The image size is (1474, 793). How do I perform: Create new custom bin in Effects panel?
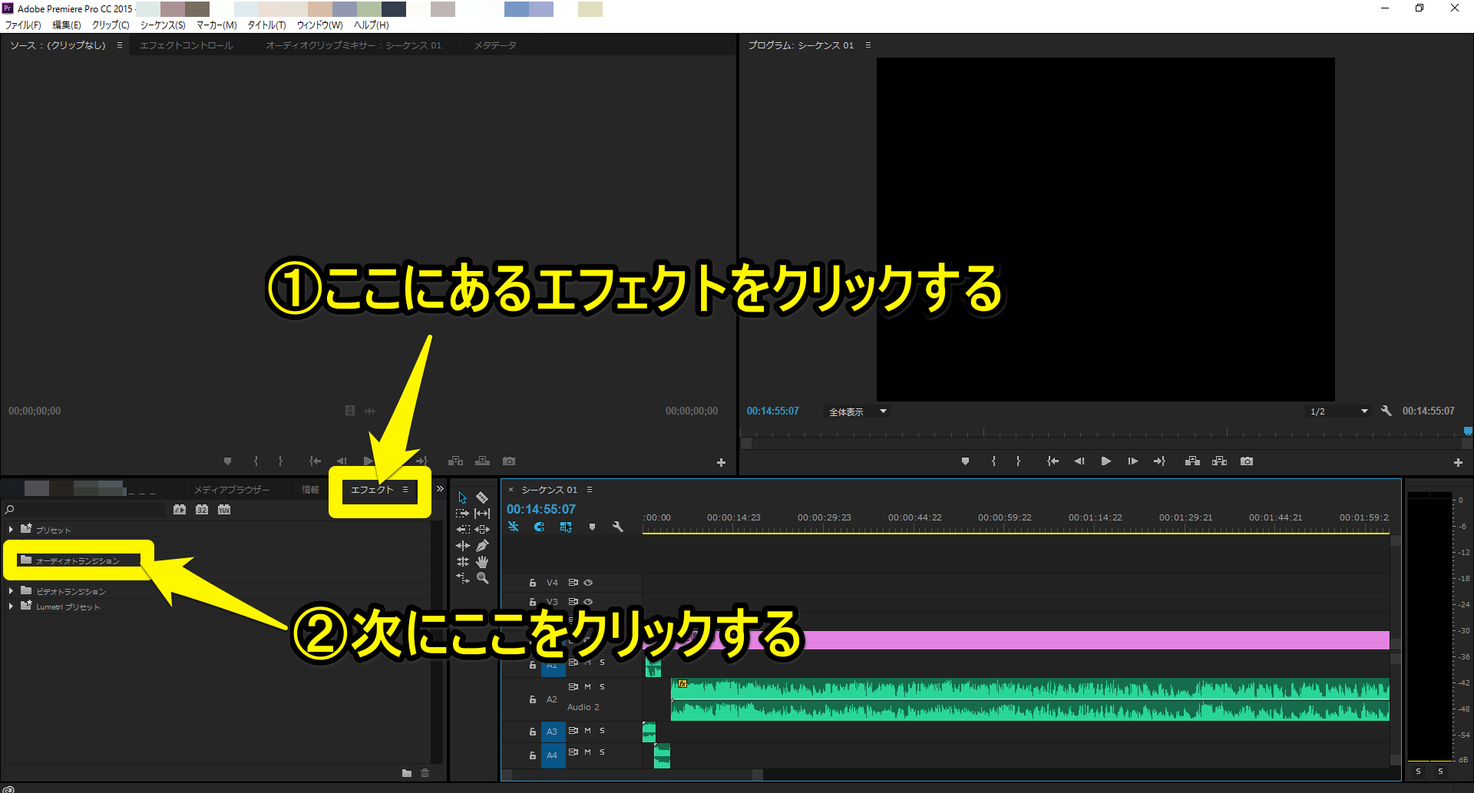[x=407, y=773]
